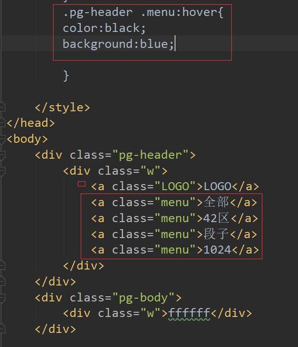
Task: Click the menu anchor containing 全部
Action: (x=174, y=202)
